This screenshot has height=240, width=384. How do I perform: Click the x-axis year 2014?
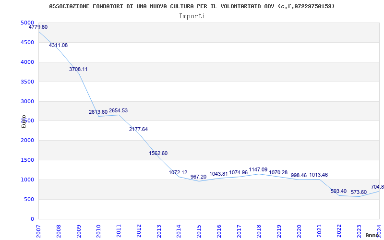179,231
